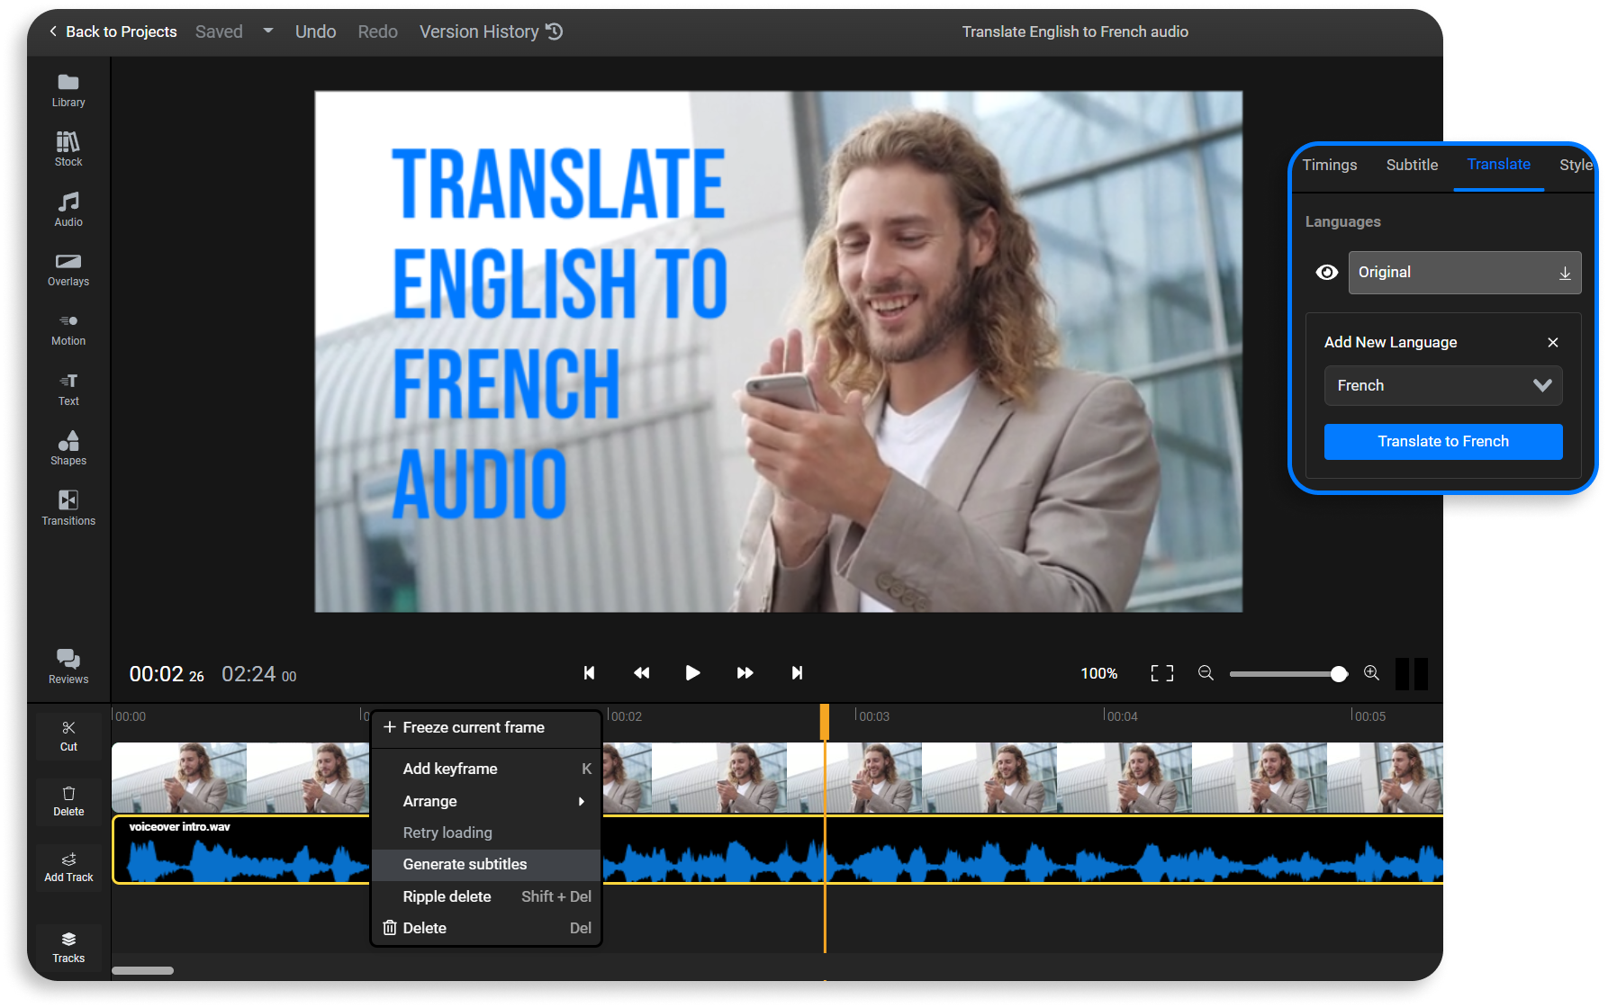Click the Undo button

(315, 31)
